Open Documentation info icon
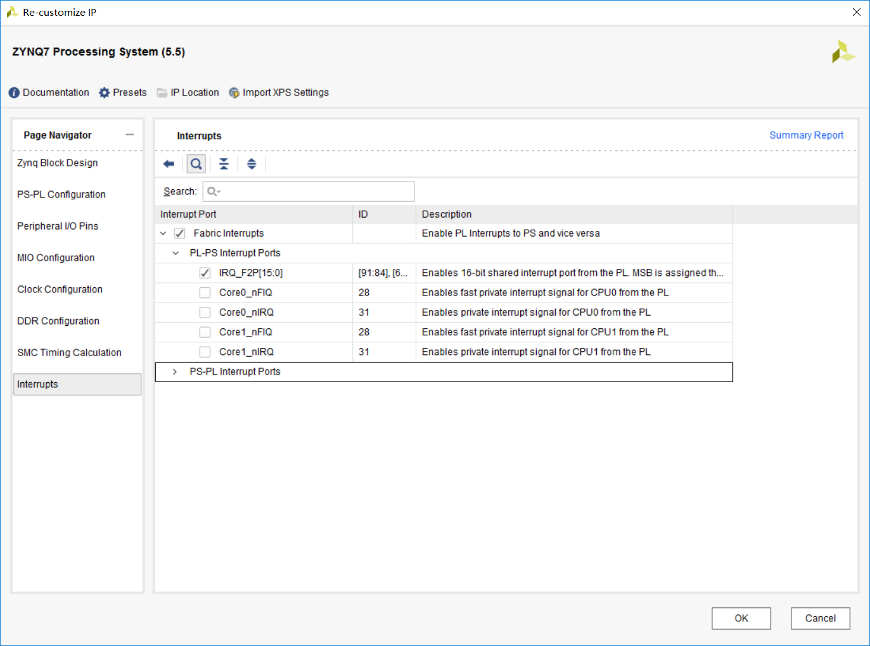This screenshot has width=870, height=646. tap(14, 93)
